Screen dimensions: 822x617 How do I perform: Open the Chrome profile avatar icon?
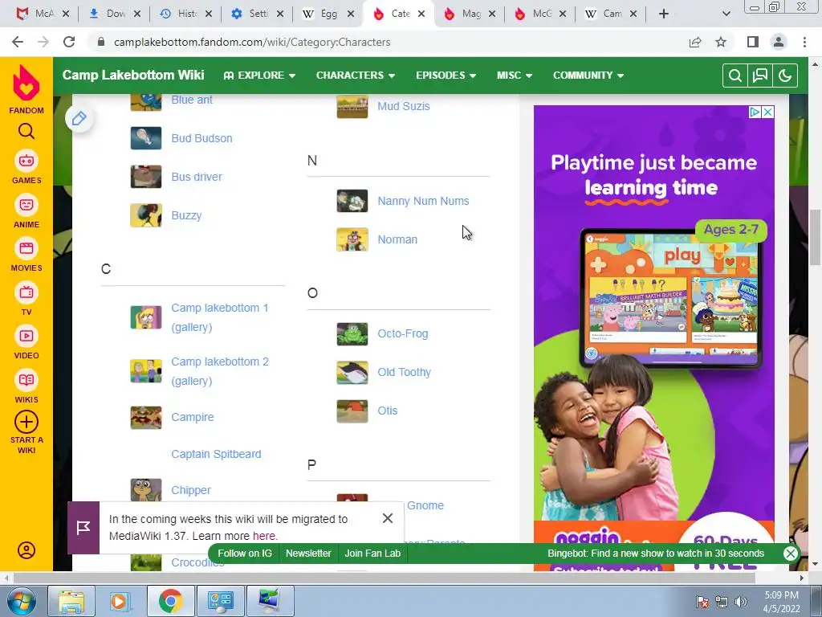coord(779,42)
